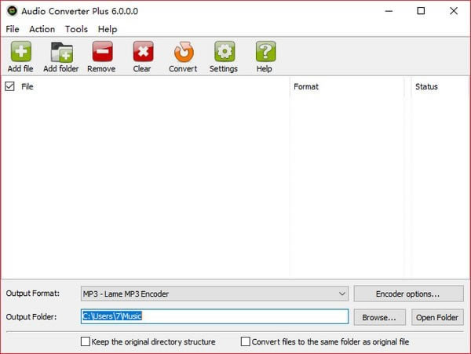471x354 pixels.
Task: Open the Tools menu
Action: coord(76,29)
